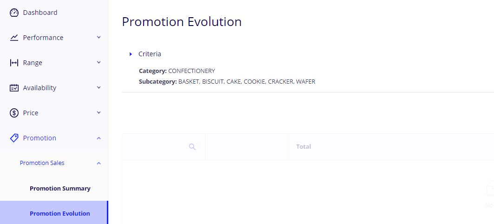Click the Promotion tag icon

pyautogui.click(x=14, y=138)
